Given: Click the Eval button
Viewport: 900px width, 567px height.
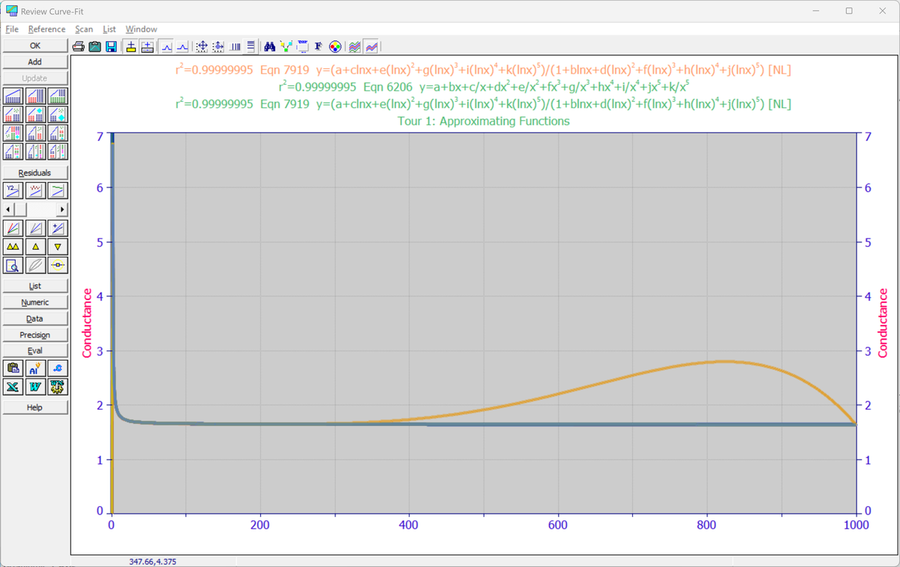Looking at the screenshot, I should click(x=35, y=351).
